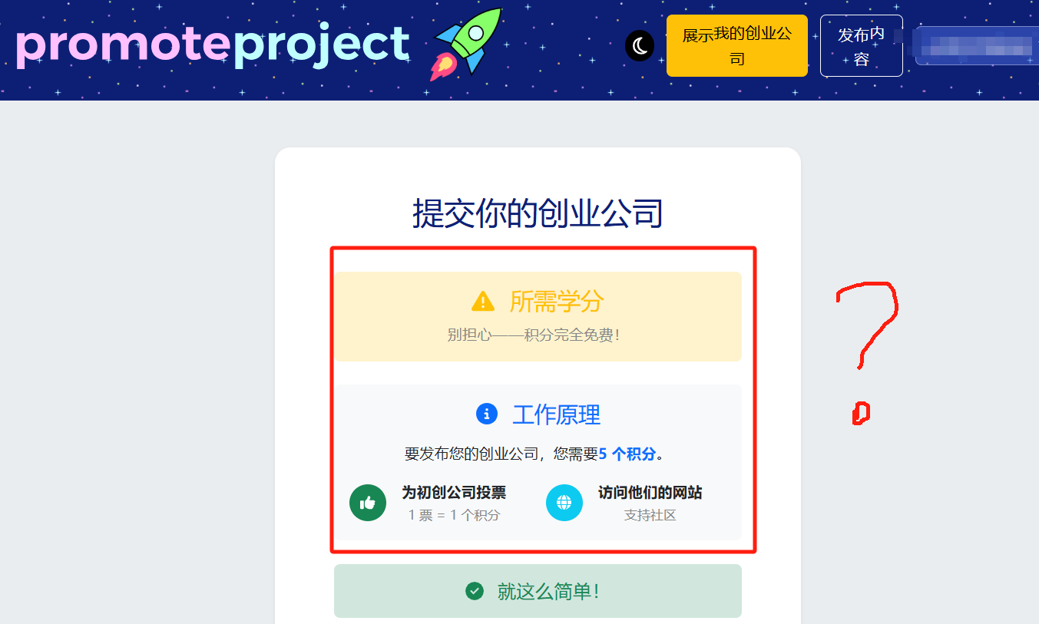
Task: Select the 工作原理 heading
Action: coord(556,415)
